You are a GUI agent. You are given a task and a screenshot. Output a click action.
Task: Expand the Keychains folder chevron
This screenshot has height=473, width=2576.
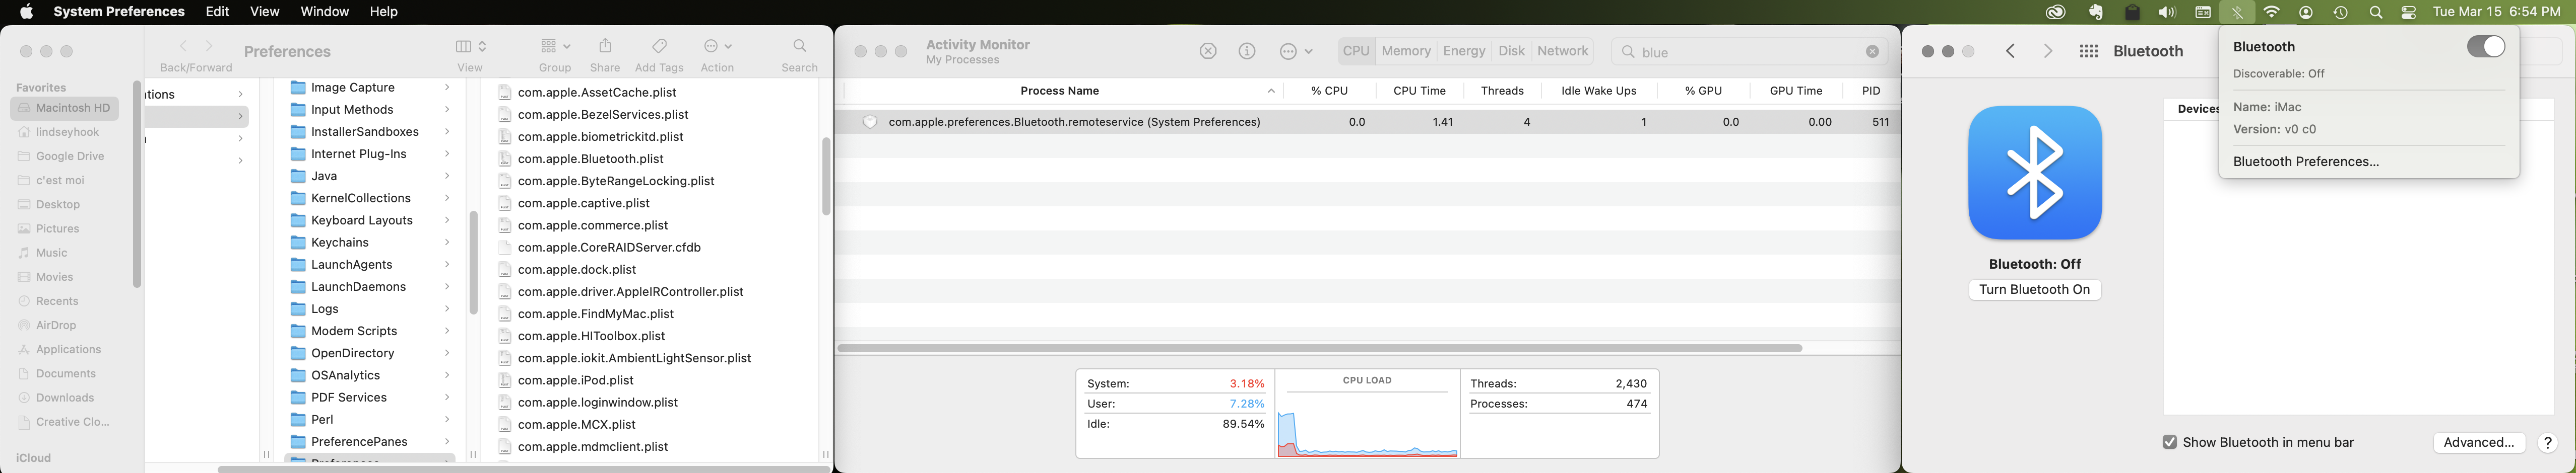pyautogui.click(x=447, y=243)
